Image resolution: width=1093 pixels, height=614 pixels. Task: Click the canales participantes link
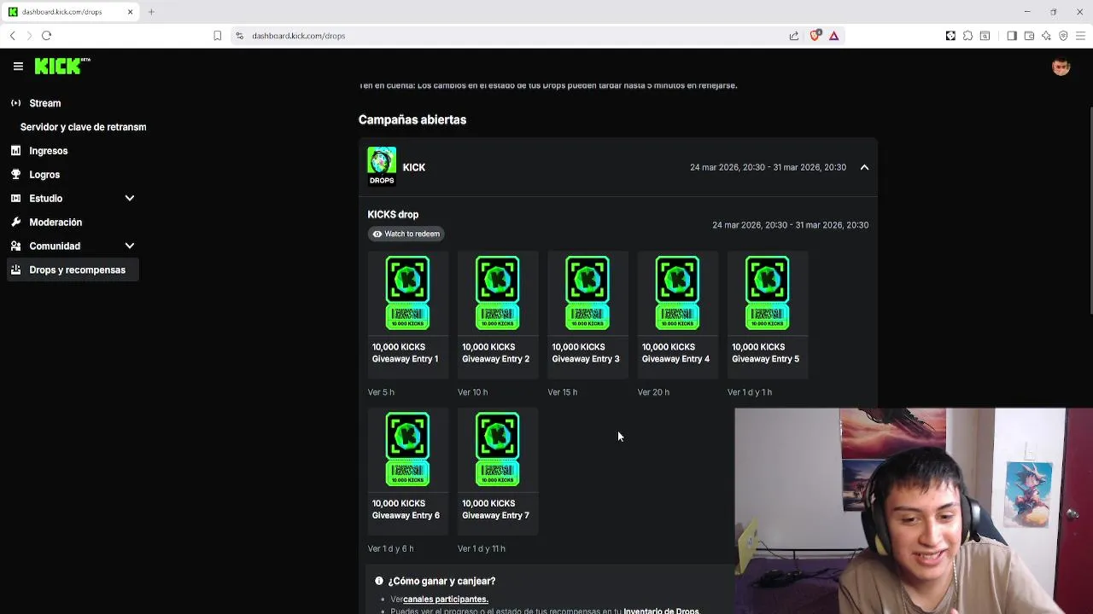coord(445,600)
